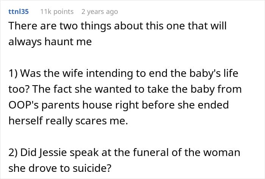Click the phrase 'herself really scares me.'

coord(68,121)
